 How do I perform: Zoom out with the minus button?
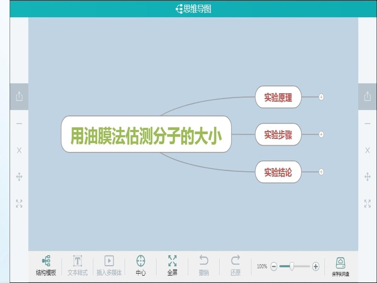point(274,266)
